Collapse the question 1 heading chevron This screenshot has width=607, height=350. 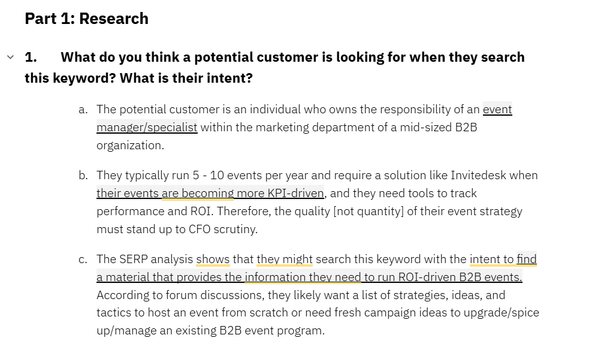10,58
